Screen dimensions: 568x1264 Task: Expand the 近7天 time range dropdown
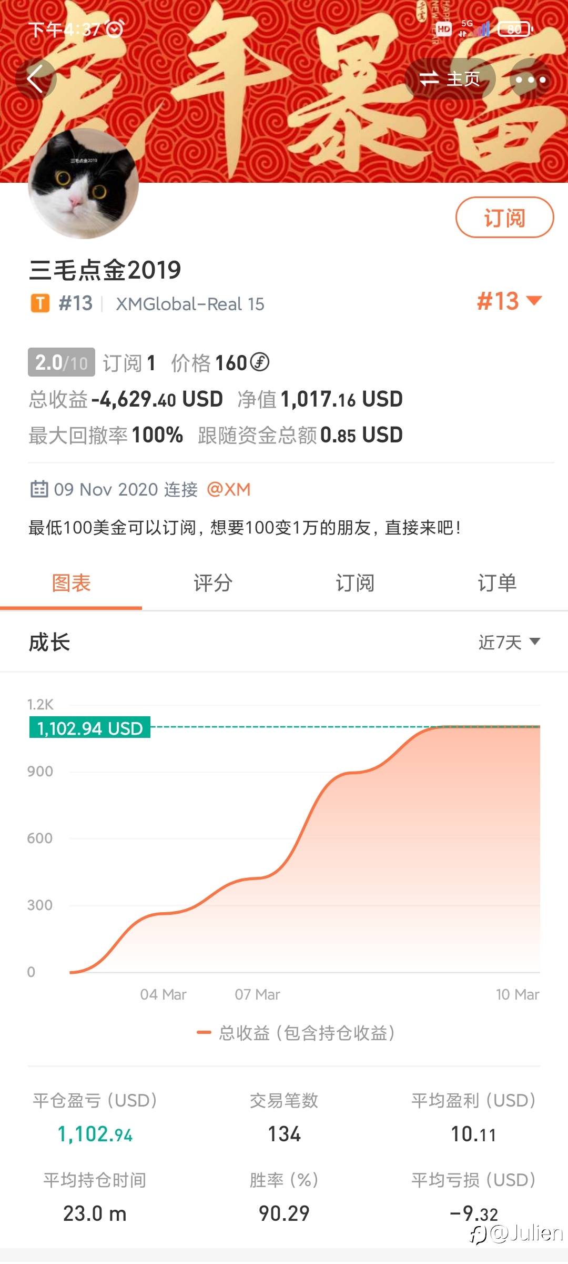(509, 642)
